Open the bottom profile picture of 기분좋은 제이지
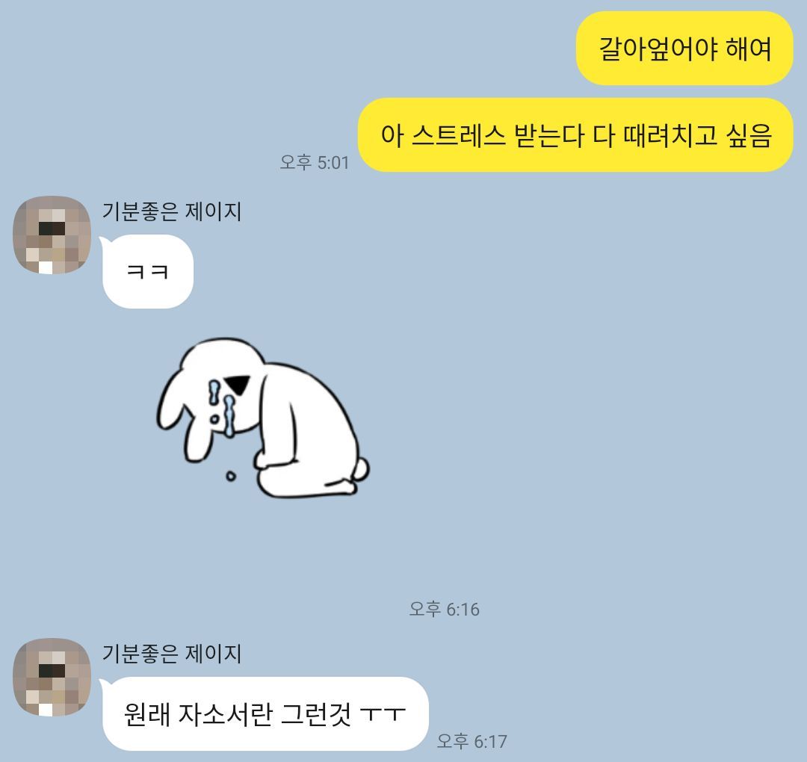Viewport: 807px width, 762px height. point(52,677)
